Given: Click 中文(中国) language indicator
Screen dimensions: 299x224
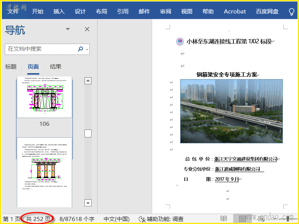Looking at the screenshot, I should click(117, 219).
